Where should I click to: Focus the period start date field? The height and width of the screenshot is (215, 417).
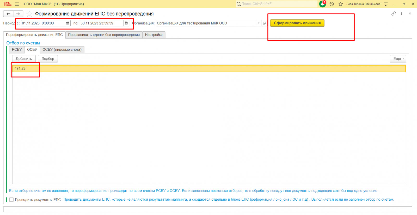tap(43, 23)
